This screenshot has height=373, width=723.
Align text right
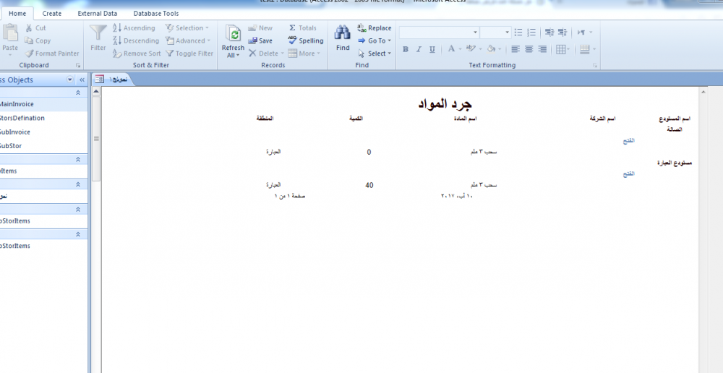pos(542,49)
